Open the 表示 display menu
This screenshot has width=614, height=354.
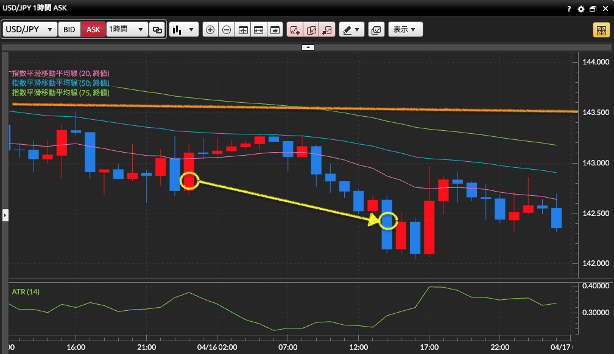[x=405, y=30]
